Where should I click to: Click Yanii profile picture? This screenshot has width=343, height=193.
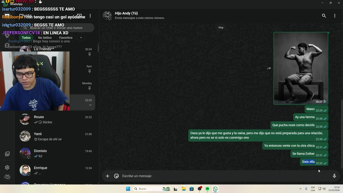[x=25, y=136]
